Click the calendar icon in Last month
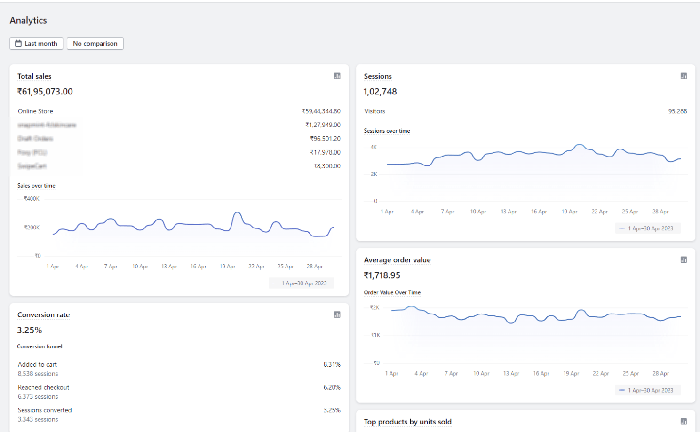Image resolution: width=700 pixels, height=432 pixels. tap(18, 44)
